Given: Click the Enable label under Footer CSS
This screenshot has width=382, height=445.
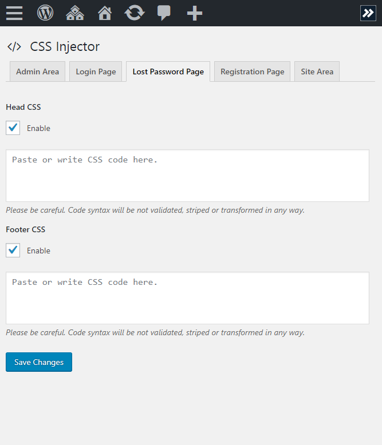Looking at the screenshot, I should click(38, 251).
